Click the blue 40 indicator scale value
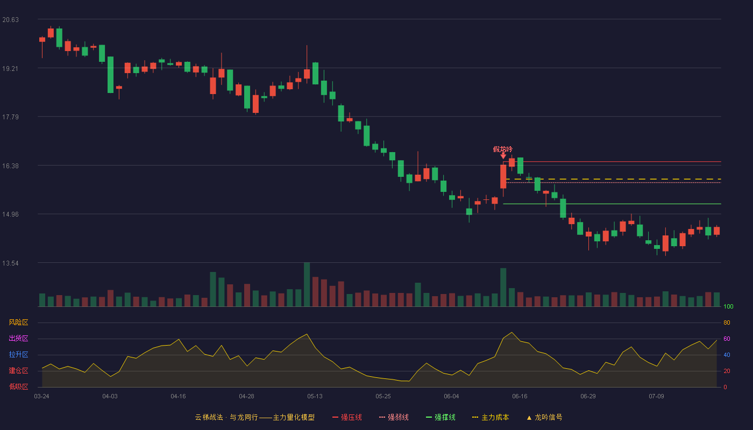 727,355
